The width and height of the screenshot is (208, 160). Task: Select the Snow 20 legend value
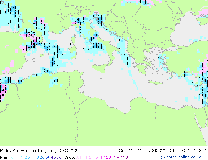coord(108,157)
